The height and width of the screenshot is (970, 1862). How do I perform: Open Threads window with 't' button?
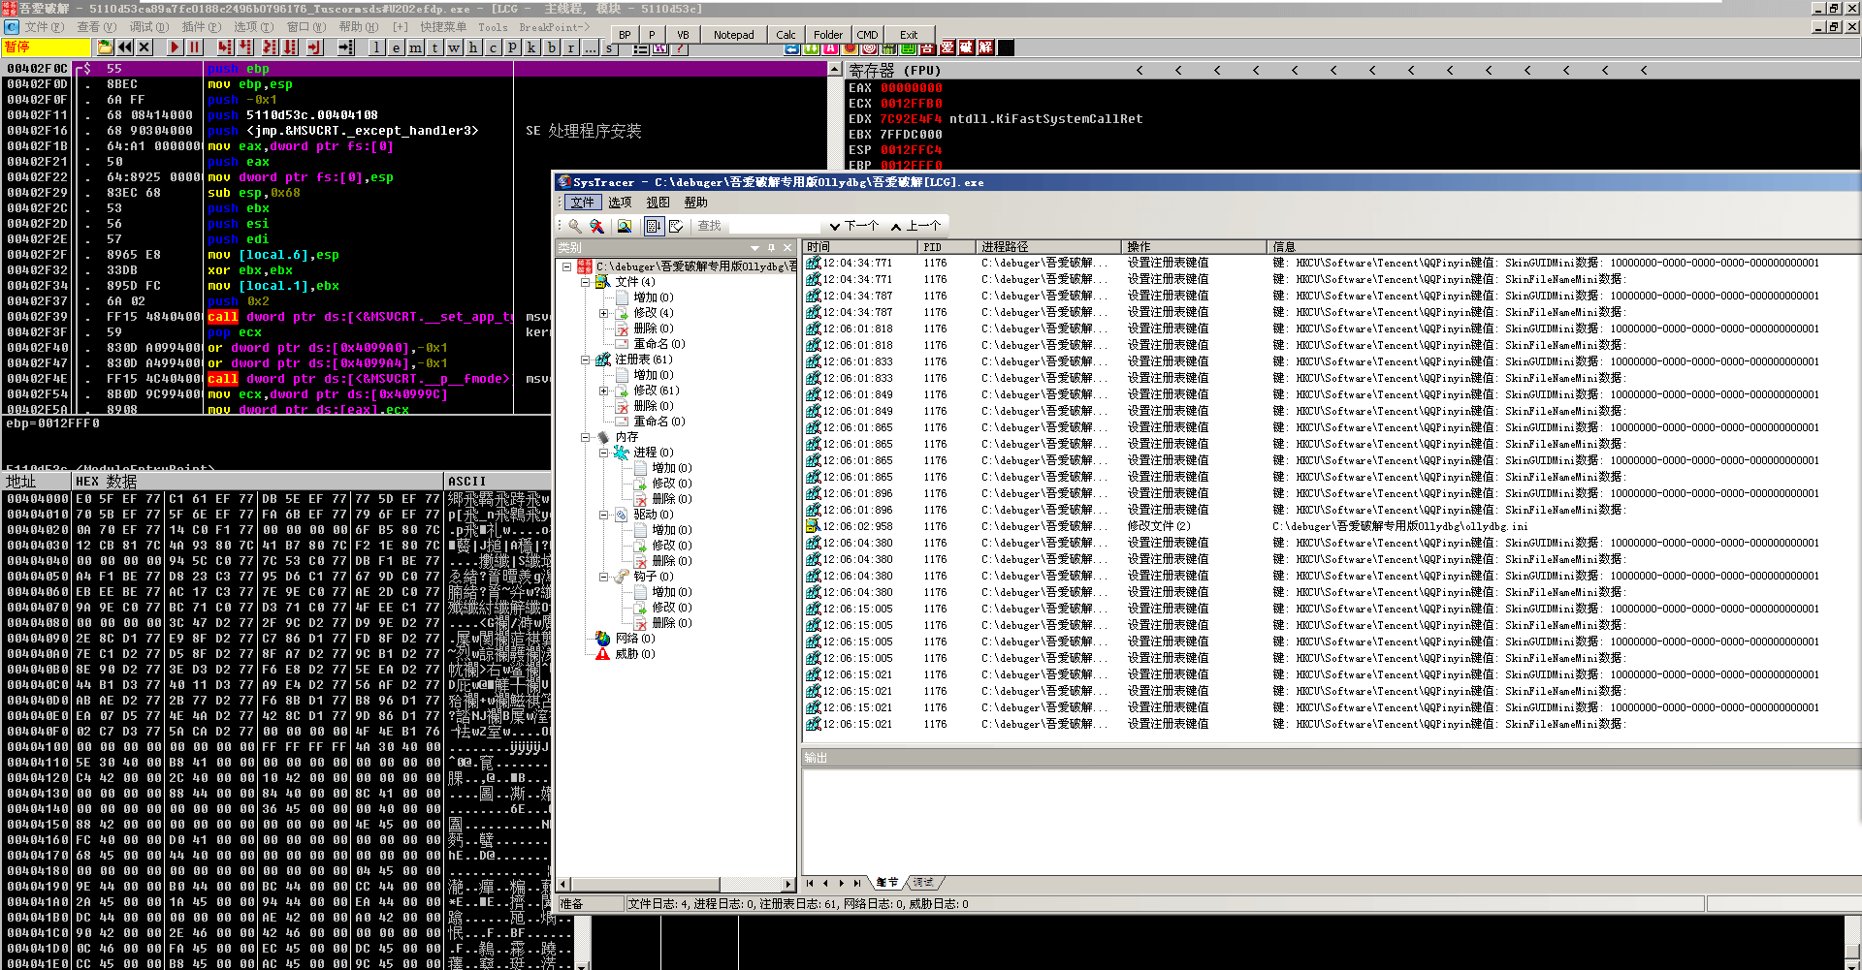coord(435,47)
